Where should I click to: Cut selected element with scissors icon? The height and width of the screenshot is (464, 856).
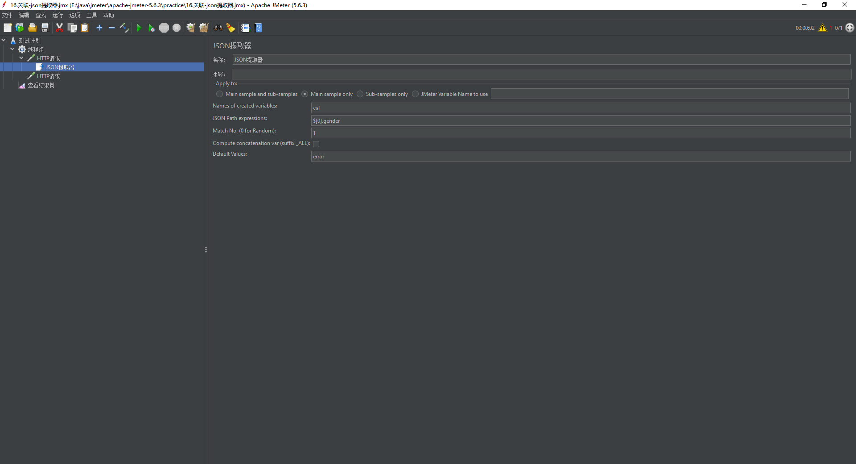(x=59, y=28)
